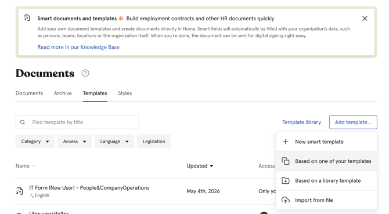Expand the Category filter dropdown

coord(35,142)
